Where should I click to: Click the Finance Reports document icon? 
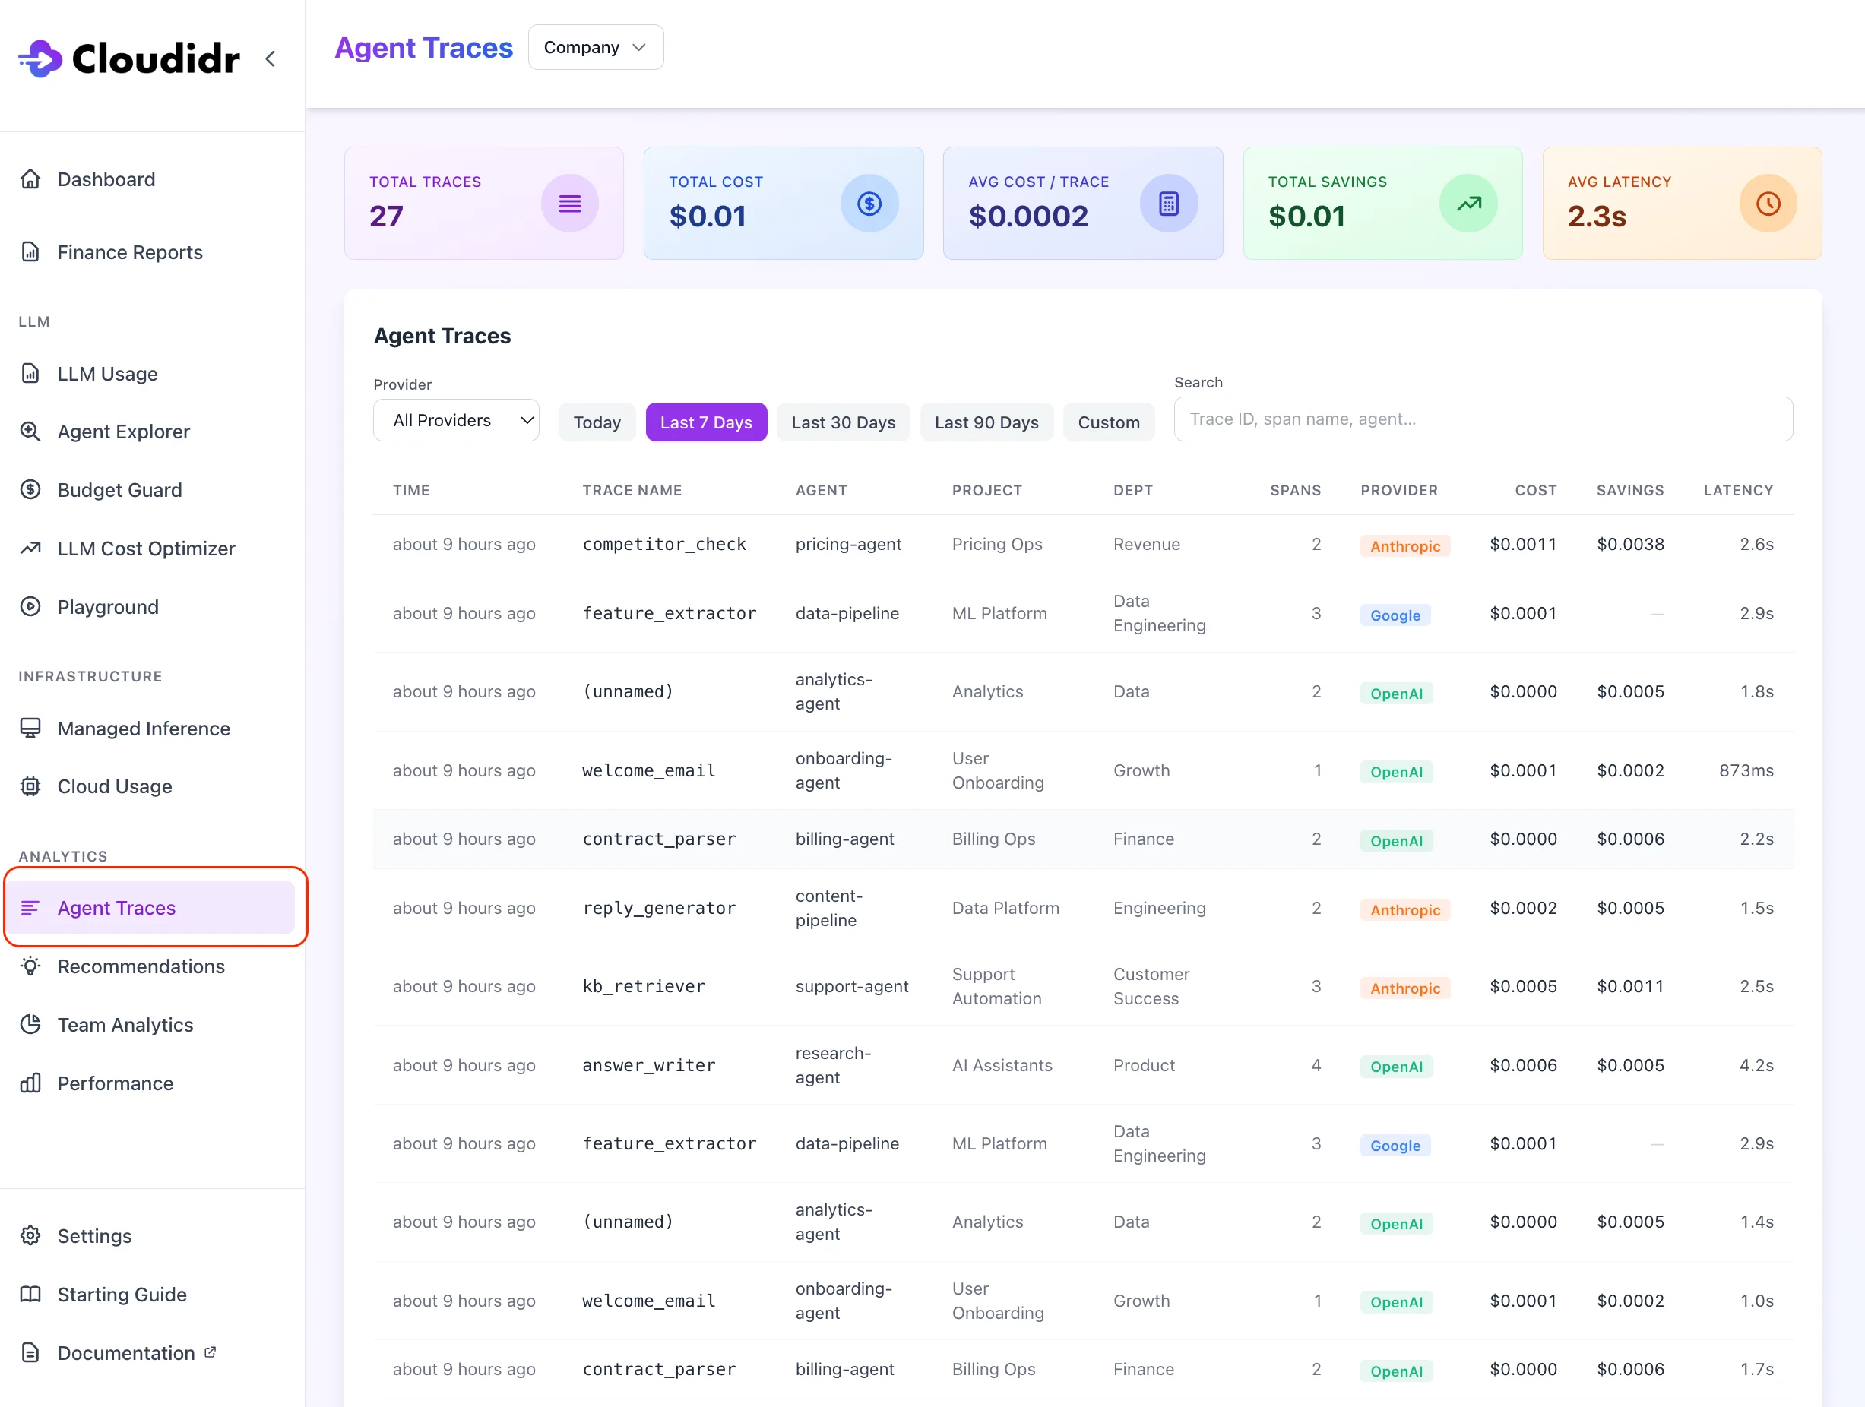click(30, 252)
